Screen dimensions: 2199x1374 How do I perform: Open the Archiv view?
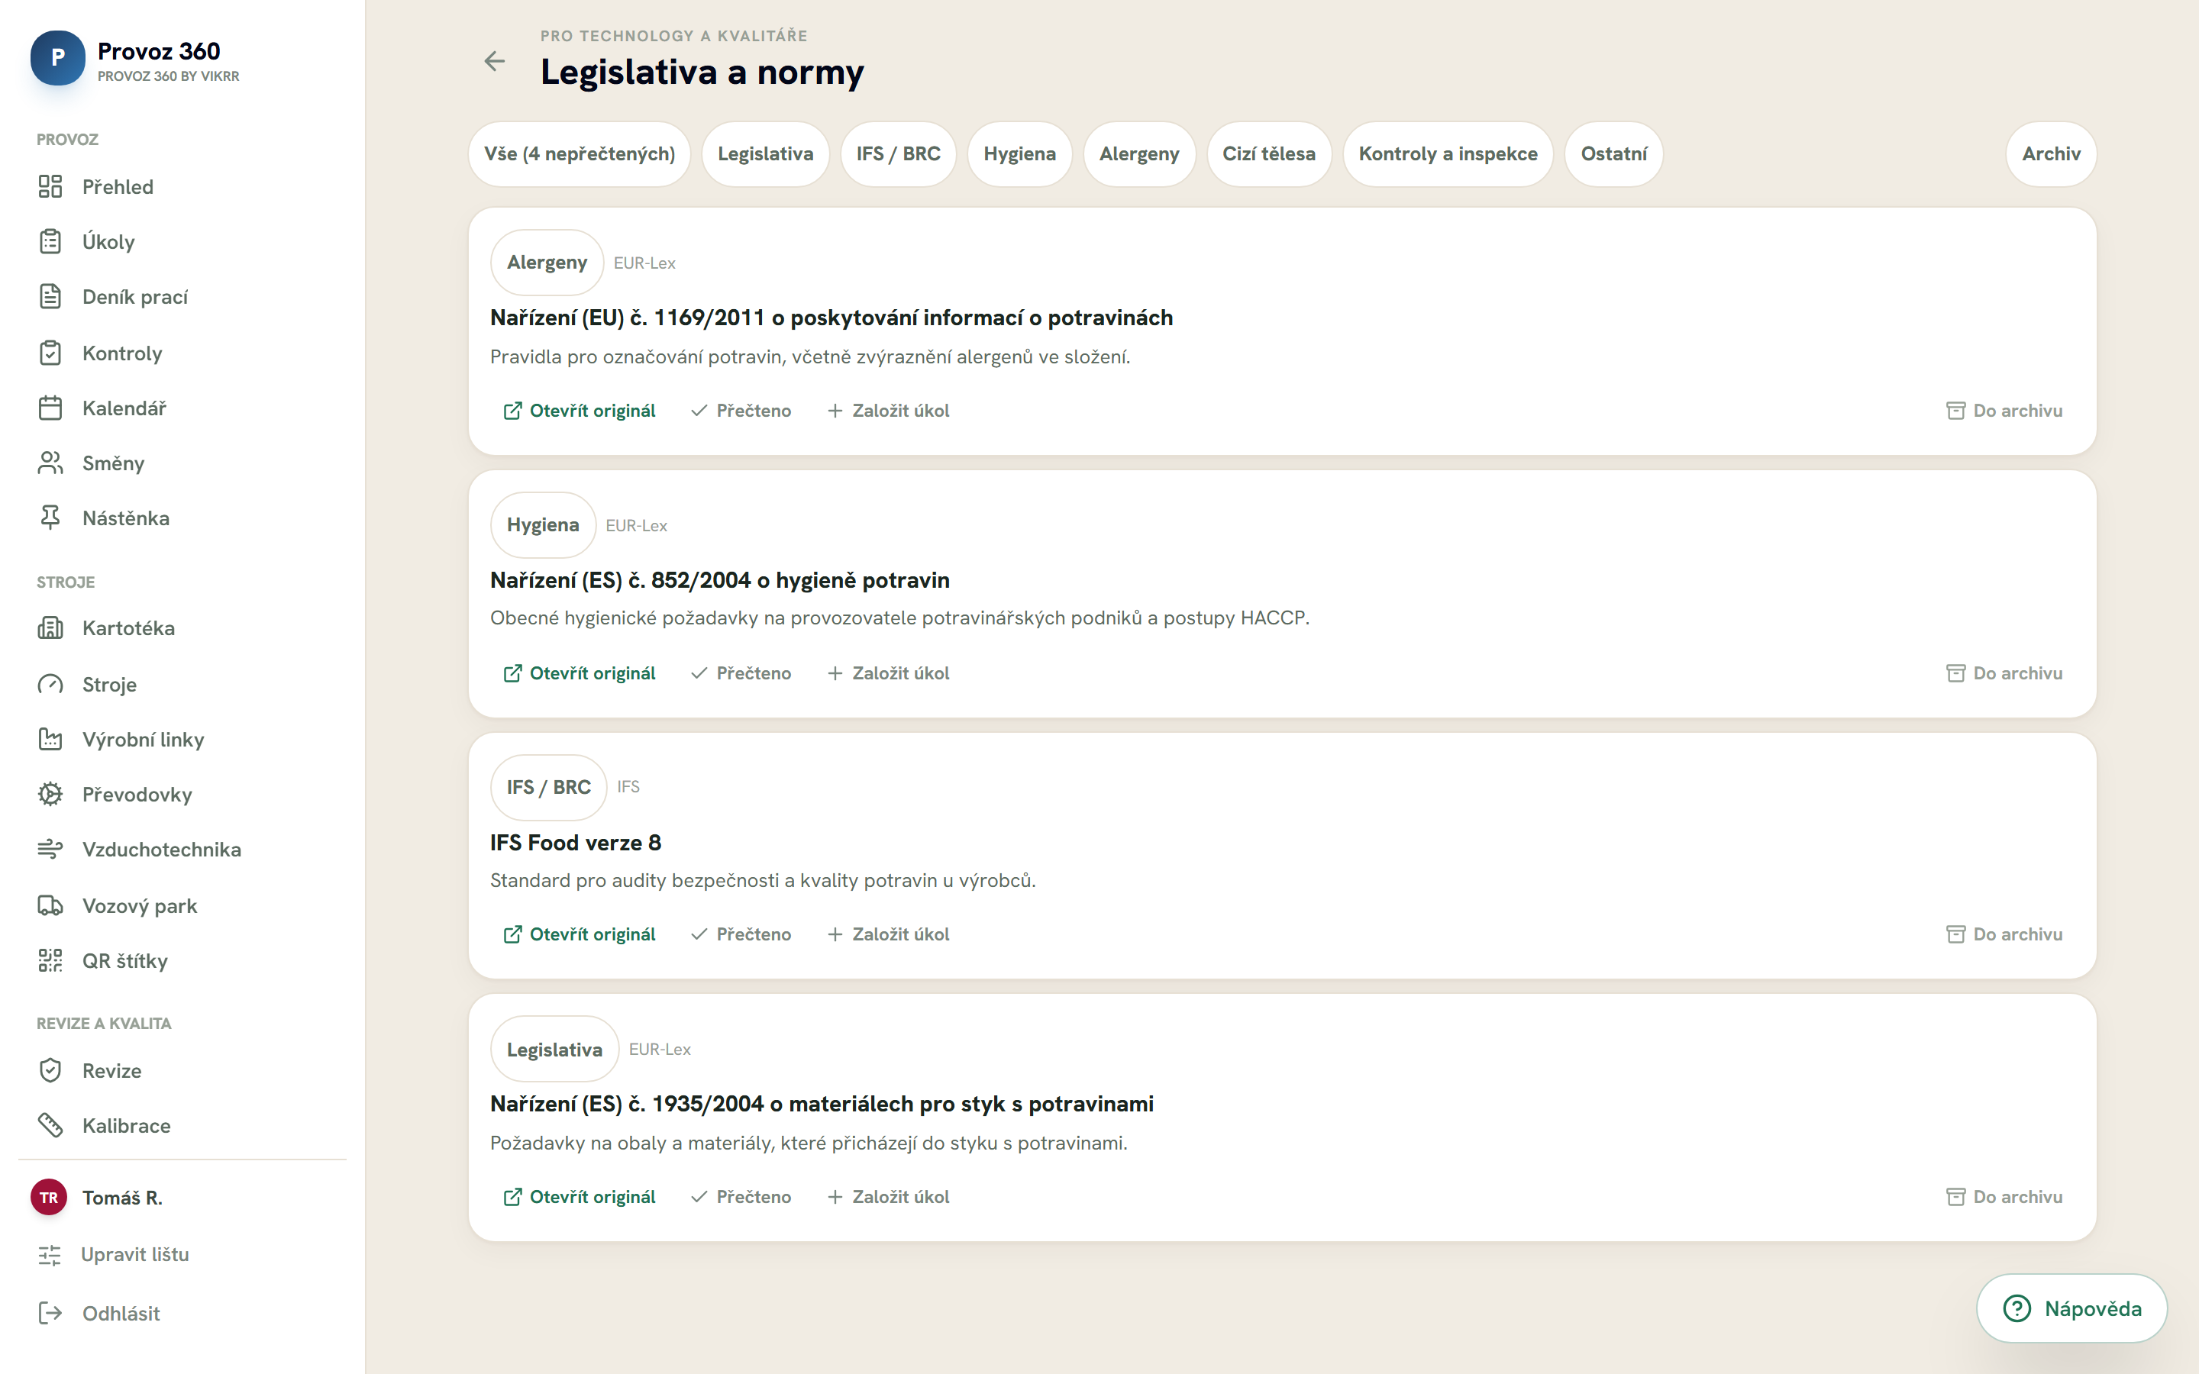pos(2051,153)
